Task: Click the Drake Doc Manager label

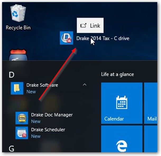Action: pos(52,115)
